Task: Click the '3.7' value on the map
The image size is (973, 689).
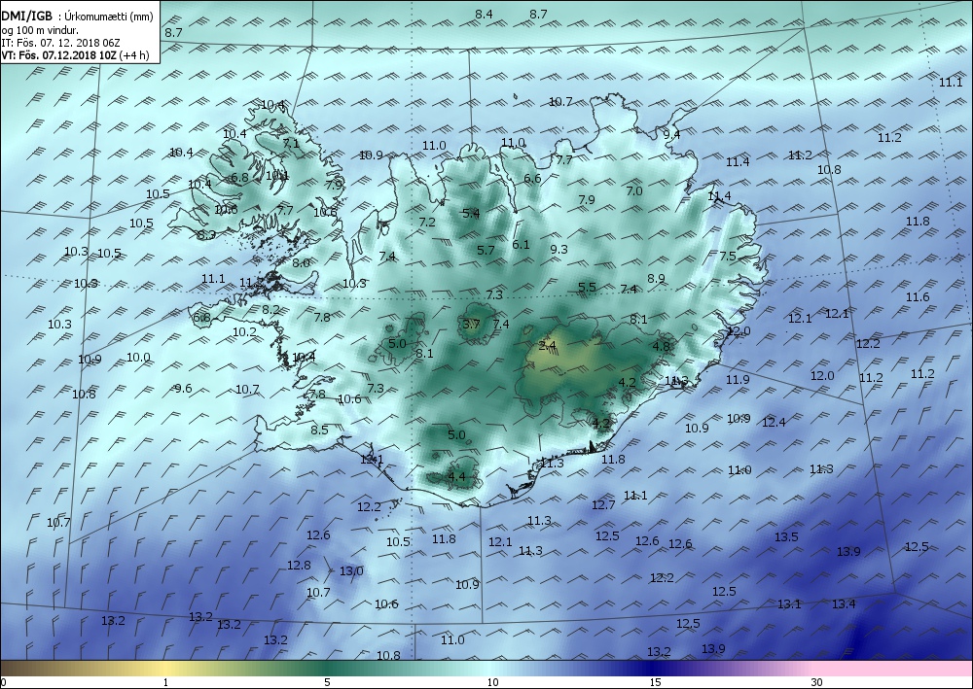Action: [471, 324]
